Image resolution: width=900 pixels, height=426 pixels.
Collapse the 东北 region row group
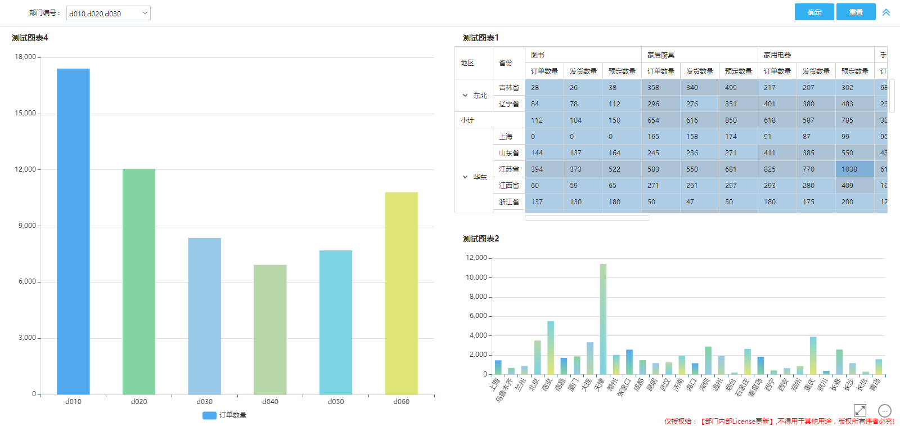465,96
